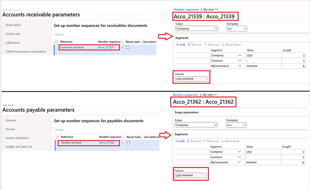Click Number sequences breadcrumb above Acco_21339

pos(186,10)
